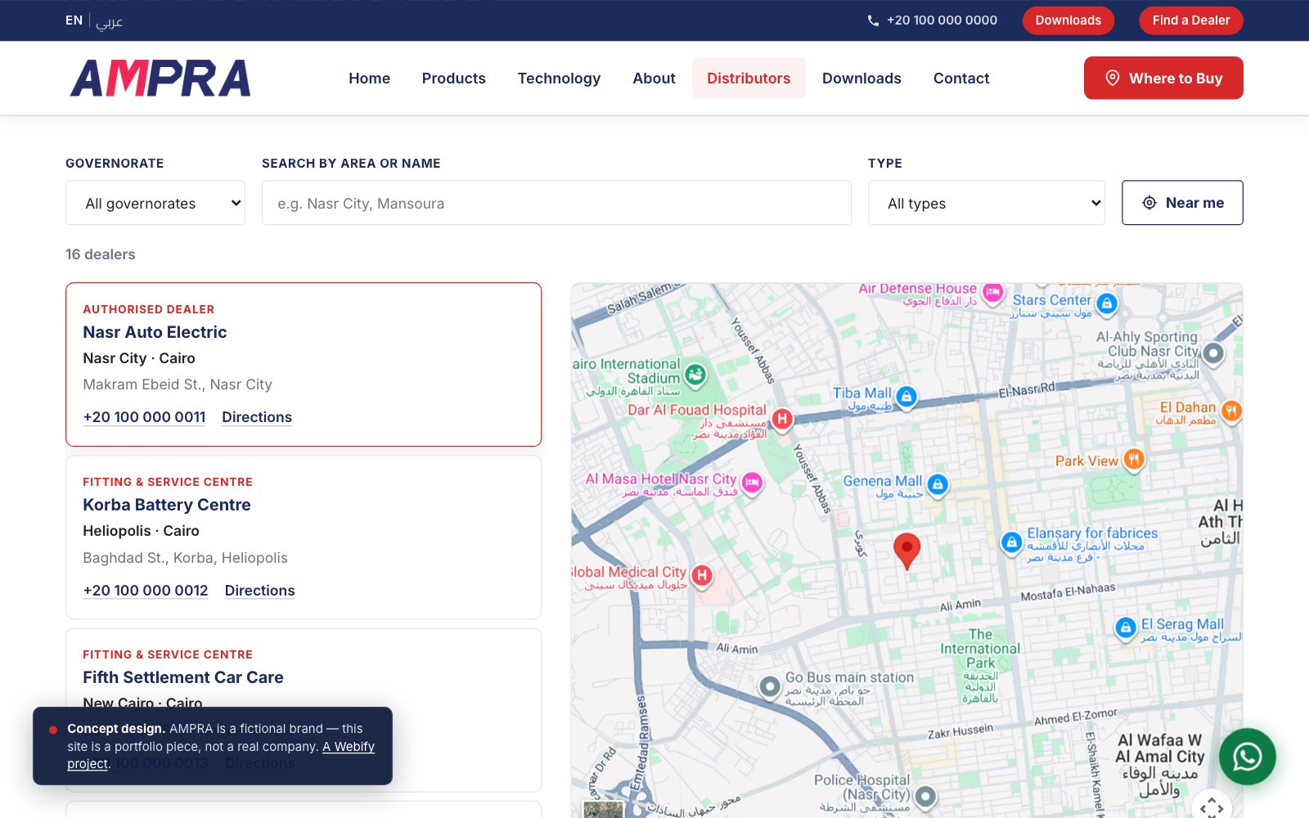Open the Governorate dropdown
The image size is (1309, 818).
tap(155, 203)
